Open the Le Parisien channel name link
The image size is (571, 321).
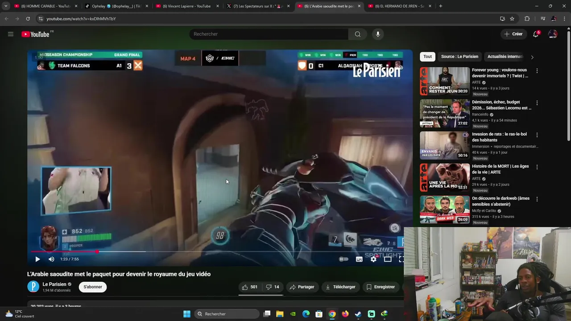54,284
